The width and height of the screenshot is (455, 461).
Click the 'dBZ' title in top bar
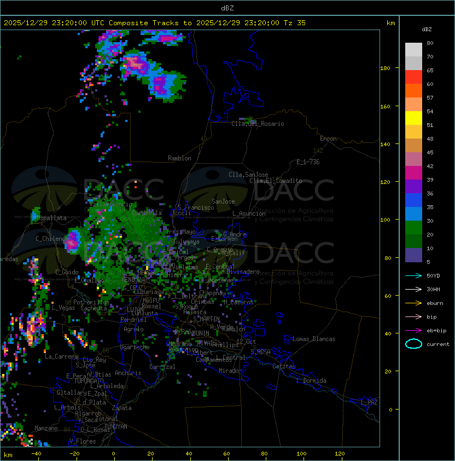(227, 8)
